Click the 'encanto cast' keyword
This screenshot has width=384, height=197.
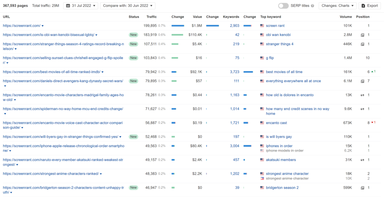click(276, 123)
